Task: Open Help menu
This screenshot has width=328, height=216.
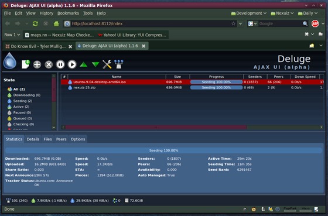Action: pos(101,13)
